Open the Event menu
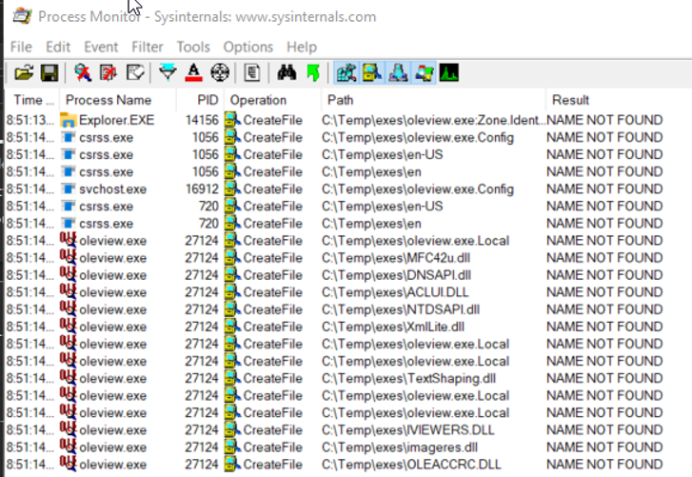The width and height of the screenshot is (692, 477). 101,47
